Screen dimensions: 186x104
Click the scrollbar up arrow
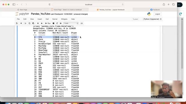182,19
